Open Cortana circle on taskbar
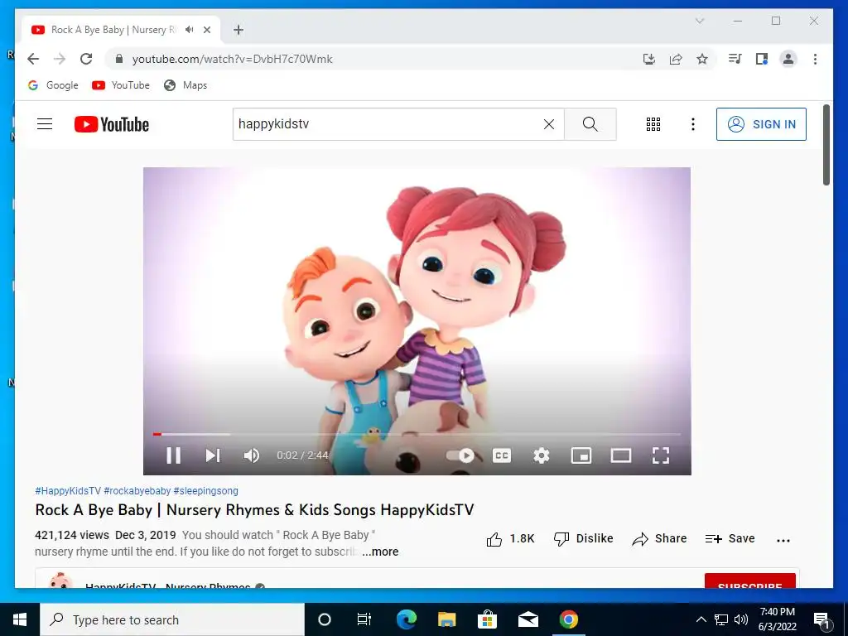The image size is (848, 636). point(325,619)
